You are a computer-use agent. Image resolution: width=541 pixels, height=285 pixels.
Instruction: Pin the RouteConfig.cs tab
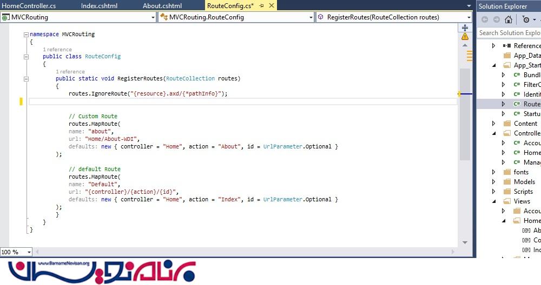262,5
